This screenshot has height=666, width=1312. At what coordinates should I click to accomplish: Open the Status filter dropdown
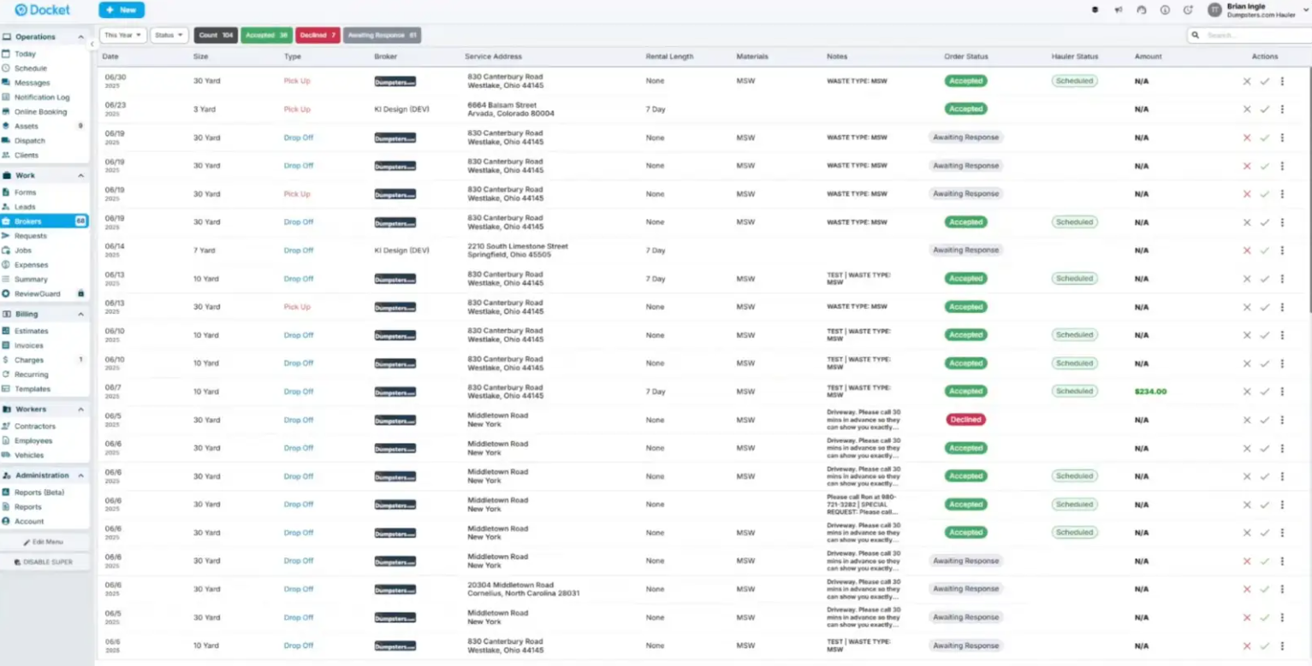pyautogui.click(x=169, y=35)
